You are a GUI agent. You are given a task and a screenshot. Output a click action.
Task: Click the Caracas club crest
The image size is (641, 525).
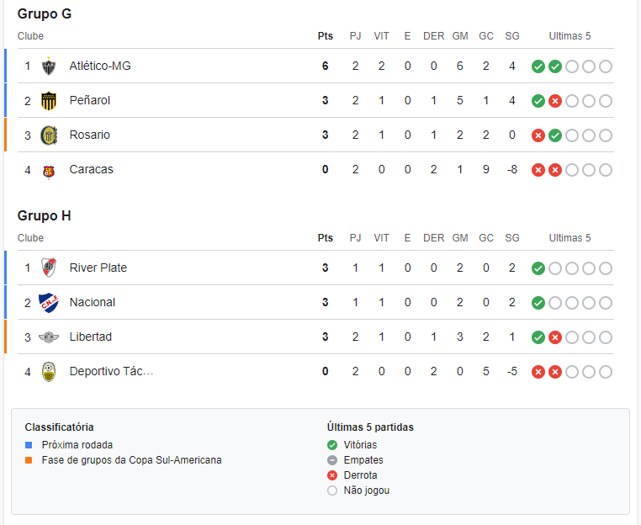pos(49,172)
